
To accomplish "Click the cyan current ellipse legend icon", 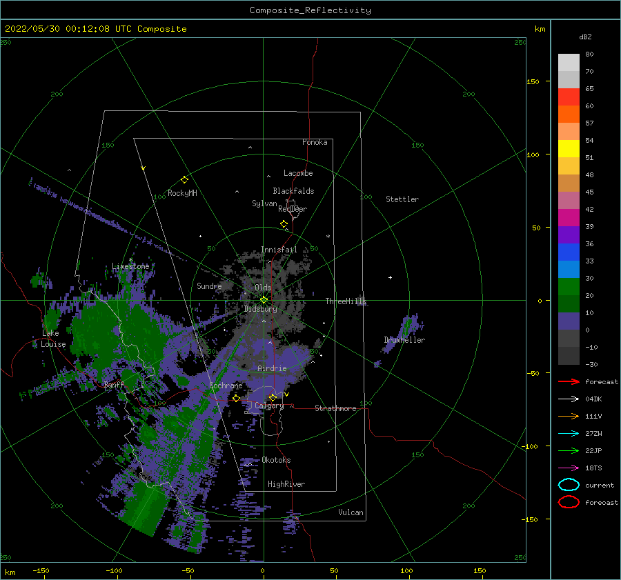I will point(569,485).
